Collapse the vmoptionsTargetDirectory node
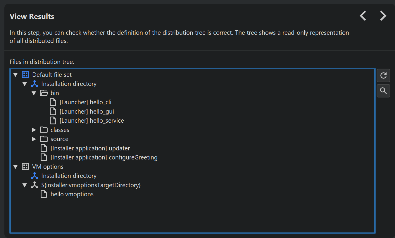 pyautogui.click(x=25, y=185)
